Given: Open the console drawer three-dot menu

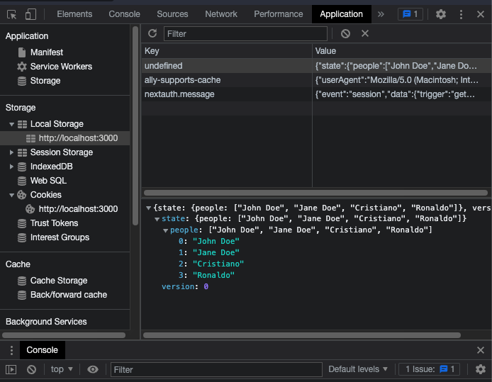Looking at the screenshot, I should 11,350.
